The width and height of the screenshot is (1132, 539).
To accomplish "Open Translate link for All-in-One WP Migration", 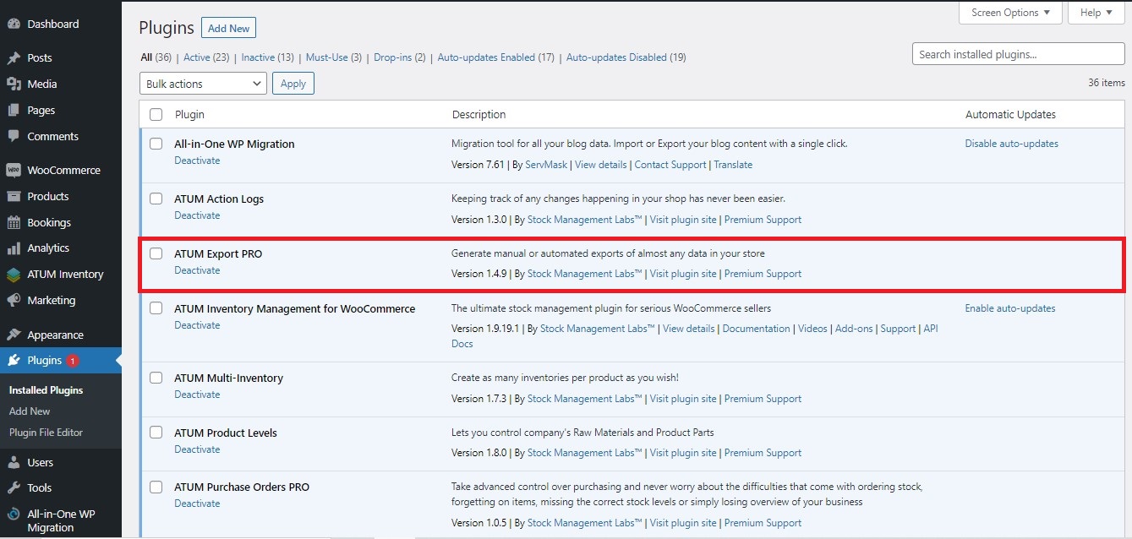I will [x=733, y=165].
